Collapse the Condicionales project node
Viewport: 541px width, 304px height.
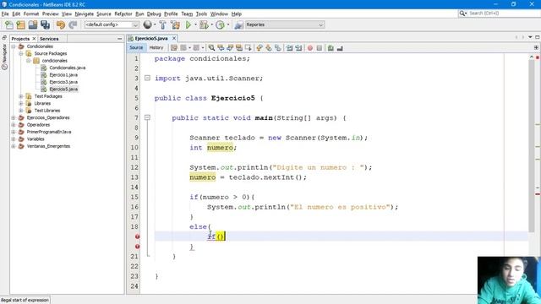tap(14, 46)
